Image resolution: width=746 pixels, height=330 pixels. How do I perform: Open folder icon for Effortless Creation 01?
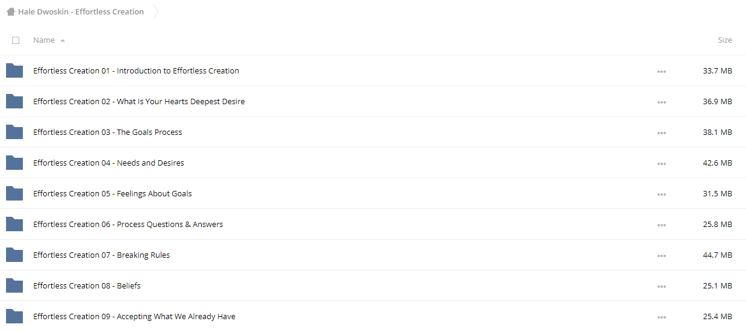click(14, 71)
